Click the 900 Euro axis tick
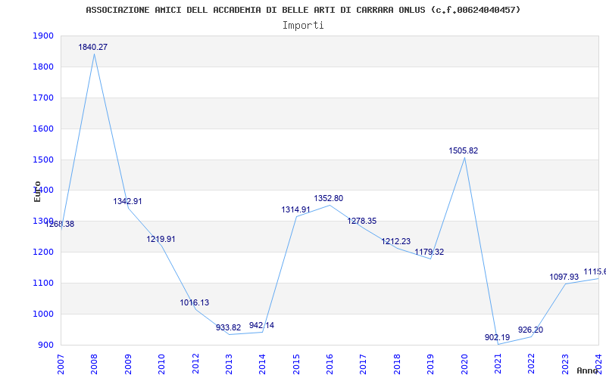Viewport: 606px width, 378px height. click(45, 345)
